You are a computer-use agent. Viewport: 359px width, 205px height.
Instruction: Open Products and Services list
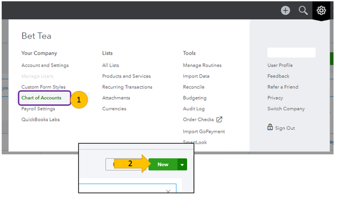click(x=126, y=76)
